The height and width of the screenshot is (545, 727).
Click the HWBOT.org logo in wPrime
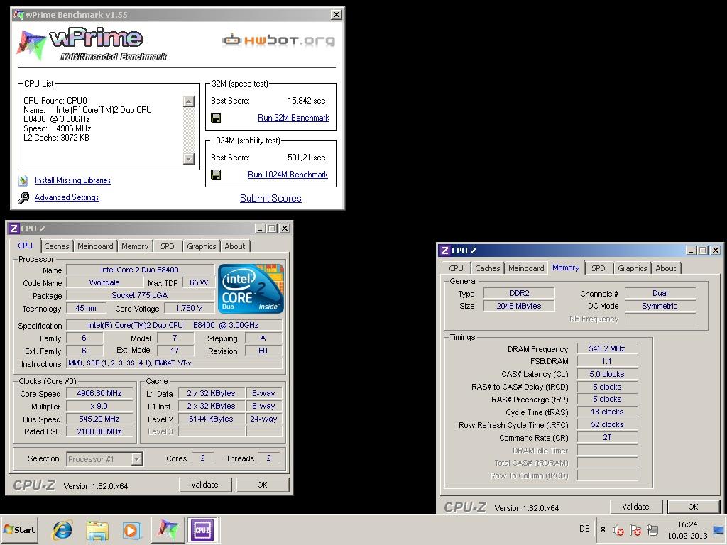point(278,40)
